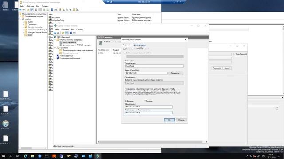Collapse mip.lan domain node
Viewport: 284px width, 159px height.
click(20, 19)
